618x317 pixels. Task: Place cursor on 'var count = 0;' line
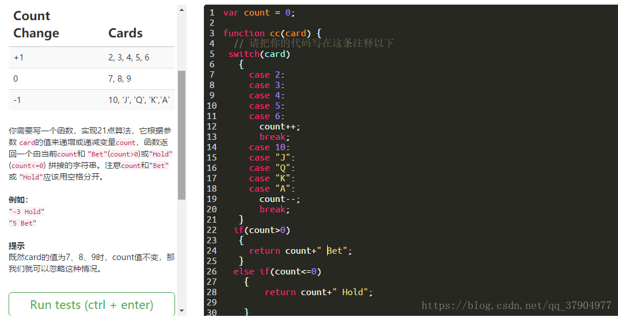click(x=259, y=13)
